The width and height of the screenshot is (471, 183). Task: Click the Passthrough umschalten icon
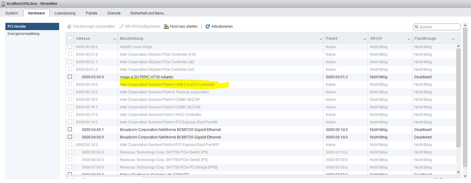point(69,26)
